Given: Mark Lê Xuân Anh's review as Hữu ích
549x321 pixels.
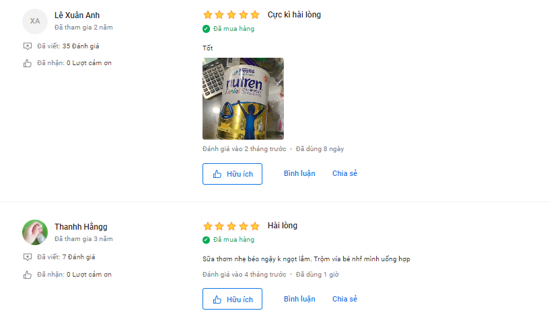Looking at the screenshot, I should click(232, 174).
